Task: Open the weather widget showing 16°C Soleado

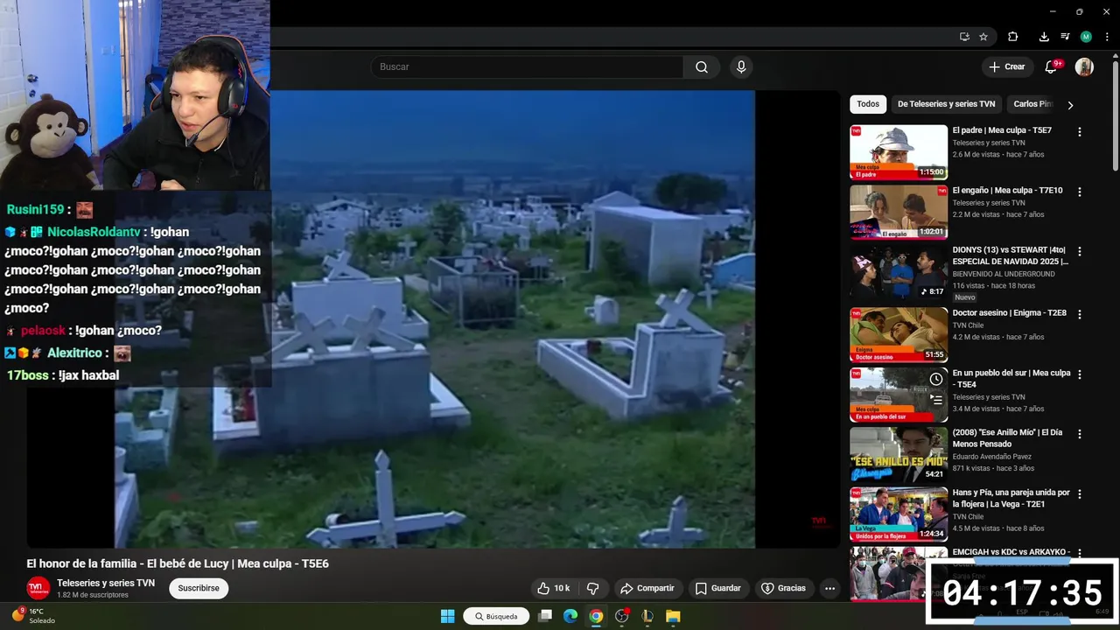Action: coord(33,616)
